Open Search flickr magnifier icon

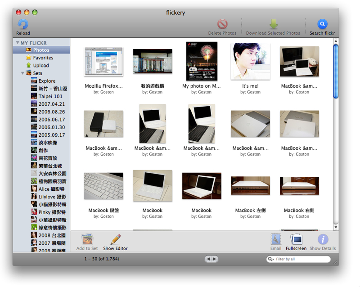coord(322,24)
